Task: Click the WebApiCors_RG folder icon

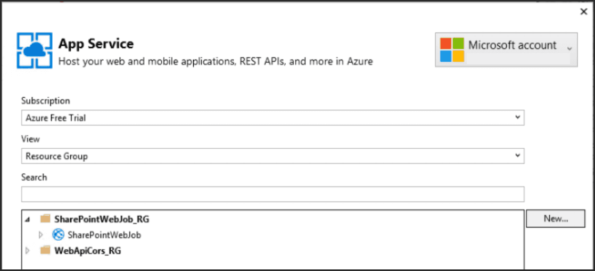Action: pyautogui.click(x=45, y=250)
